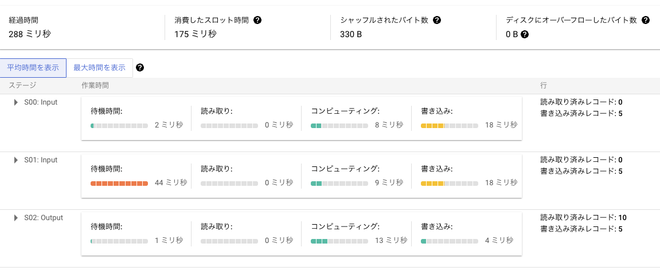Click help icon next to 最大時間を表示

[x=140, y=67]
